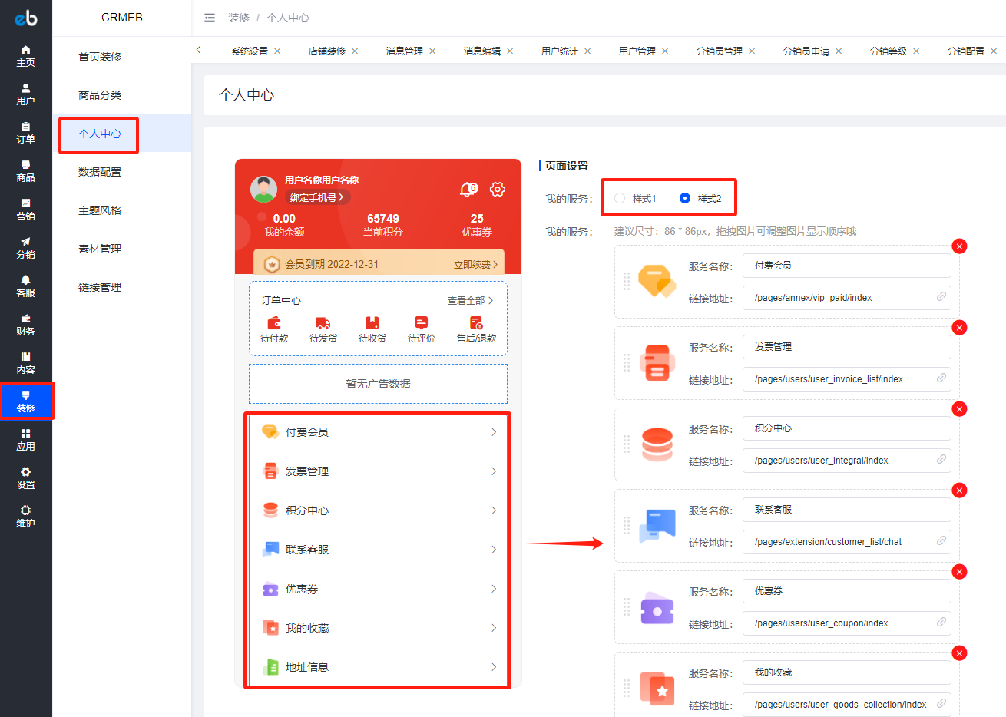Delete the 发票管理 service item

coord(959,328)
